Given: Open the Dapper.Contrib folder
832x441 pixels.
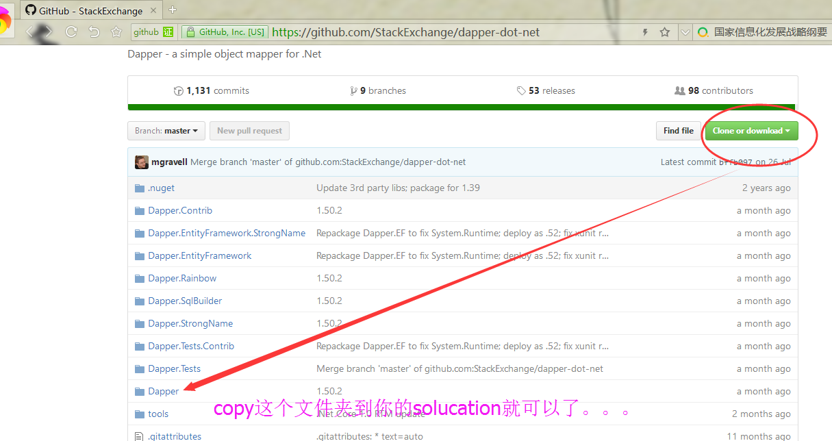Looking at the screenshot, I should (x=180, y=210).
